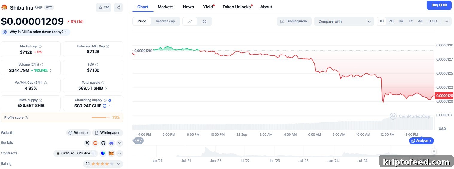Screen dimensions: 454x169
Task: Copy the contract address icon
Action: click(x=94, y=154)
